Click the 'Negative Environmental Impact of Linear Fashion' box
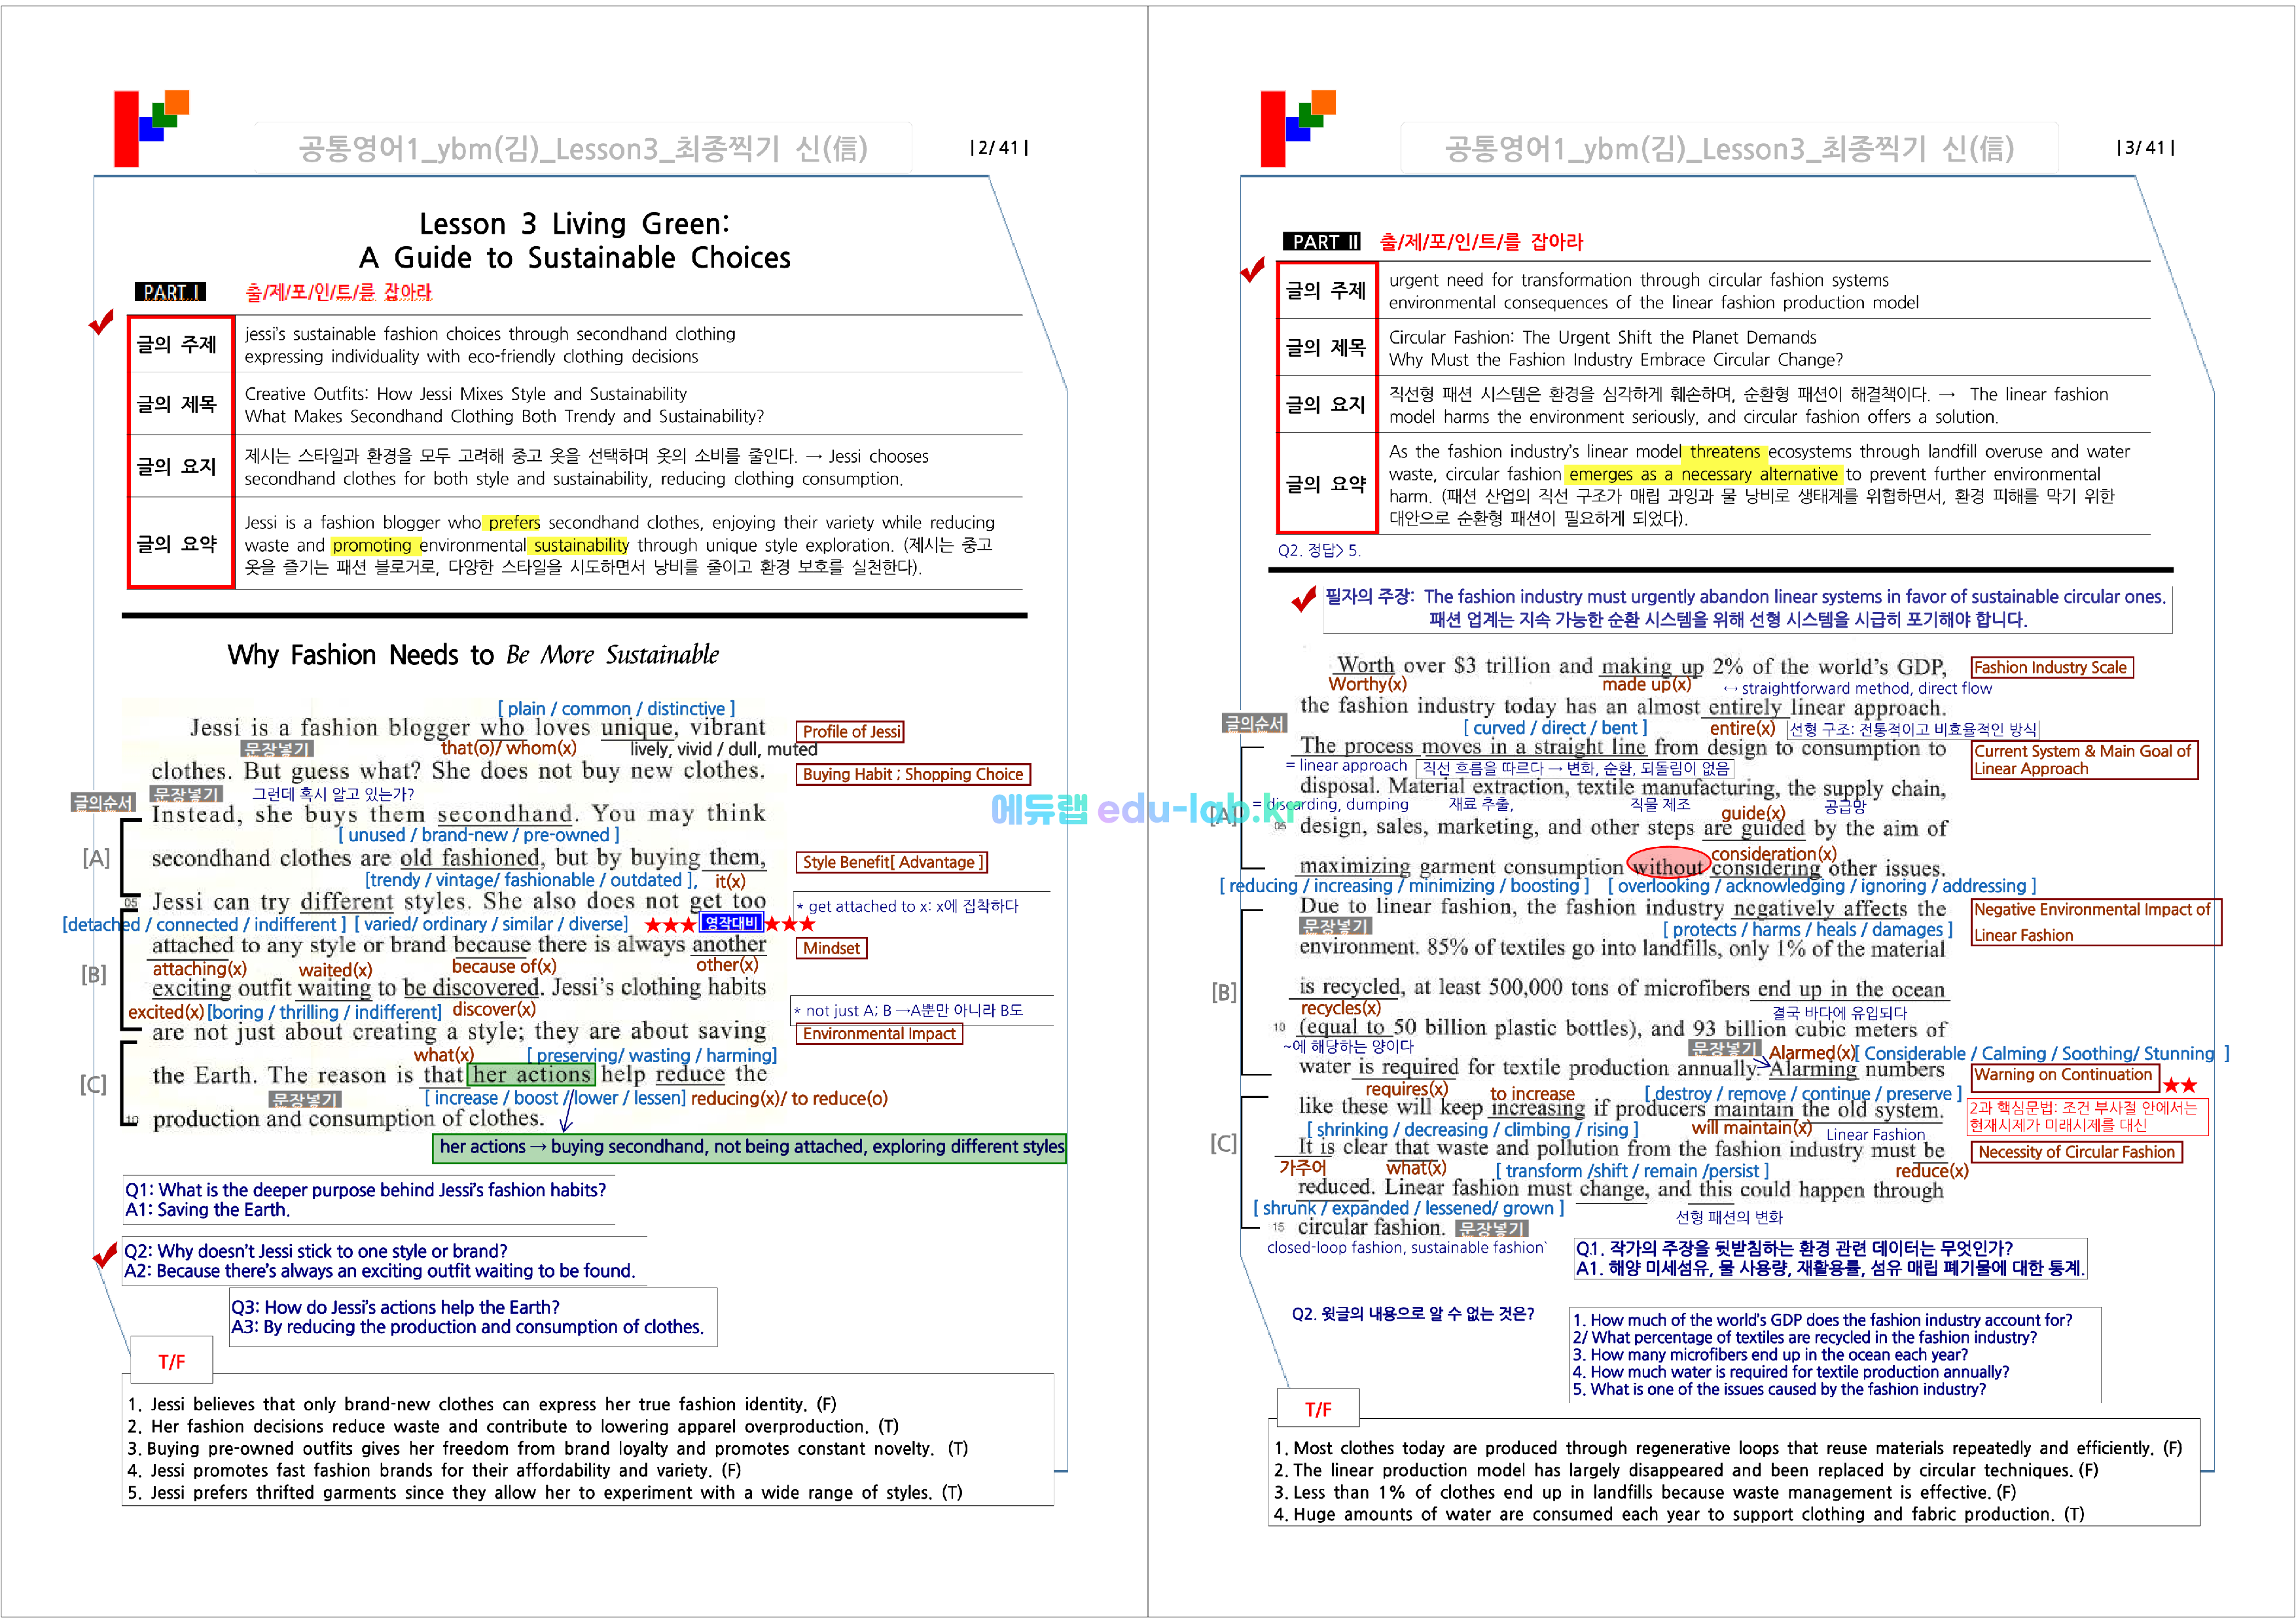The image size is (2296, 1623). pos(2095,923)
